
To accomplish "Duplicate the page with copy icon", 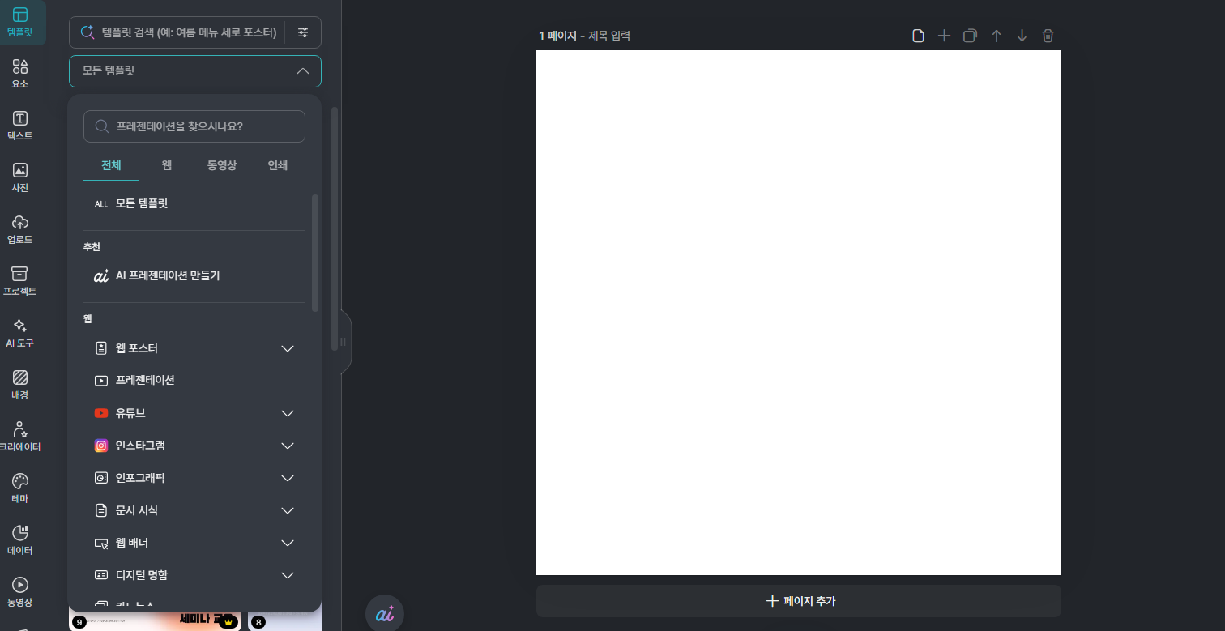I will [970, 36].
